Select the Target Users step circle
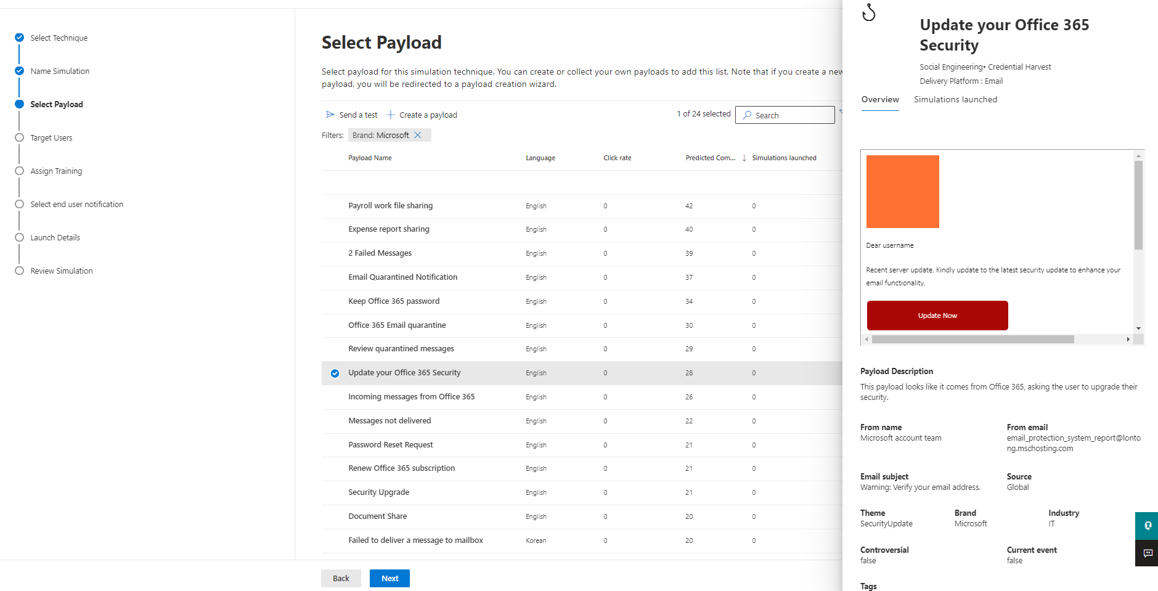 click(20, 137)
